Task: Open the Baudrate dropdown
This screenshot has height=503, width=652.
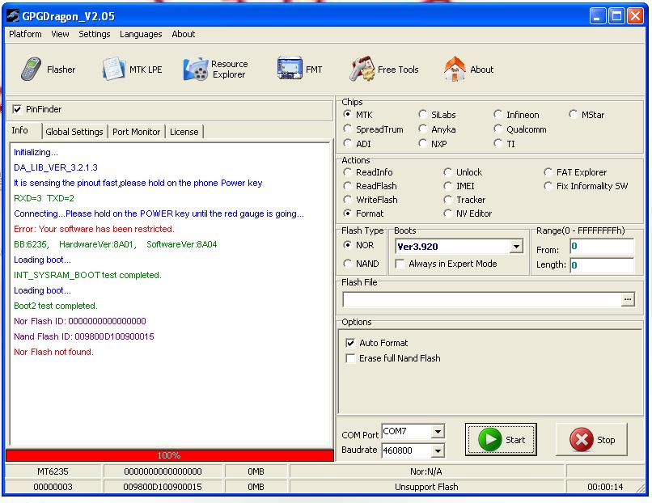Action: [x=438, y=450]
